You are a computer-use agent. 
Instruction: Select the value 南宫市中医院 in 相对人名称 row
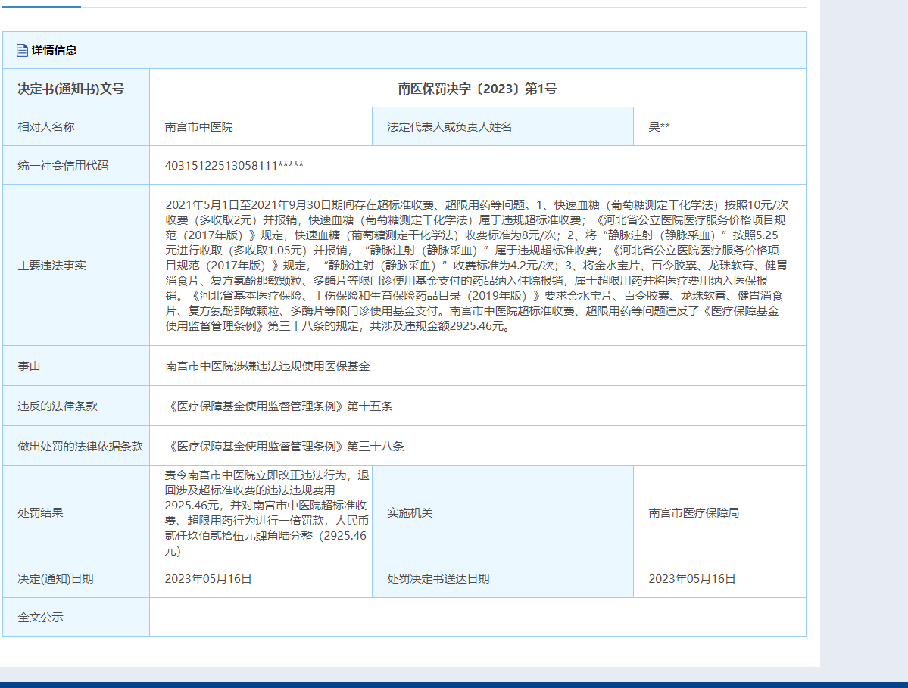[x=198, y=126]
